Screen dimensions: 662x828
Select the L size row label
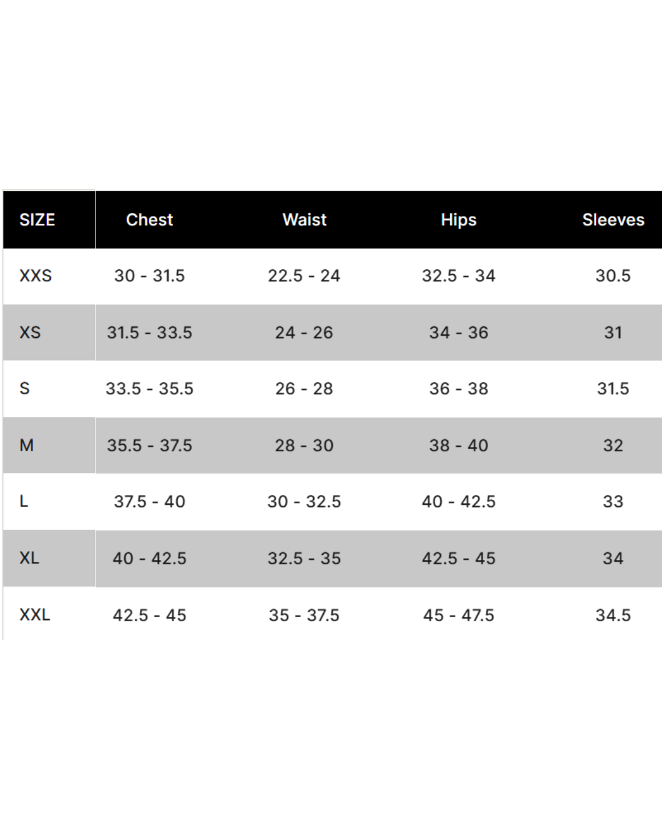[x=24, y=501]
